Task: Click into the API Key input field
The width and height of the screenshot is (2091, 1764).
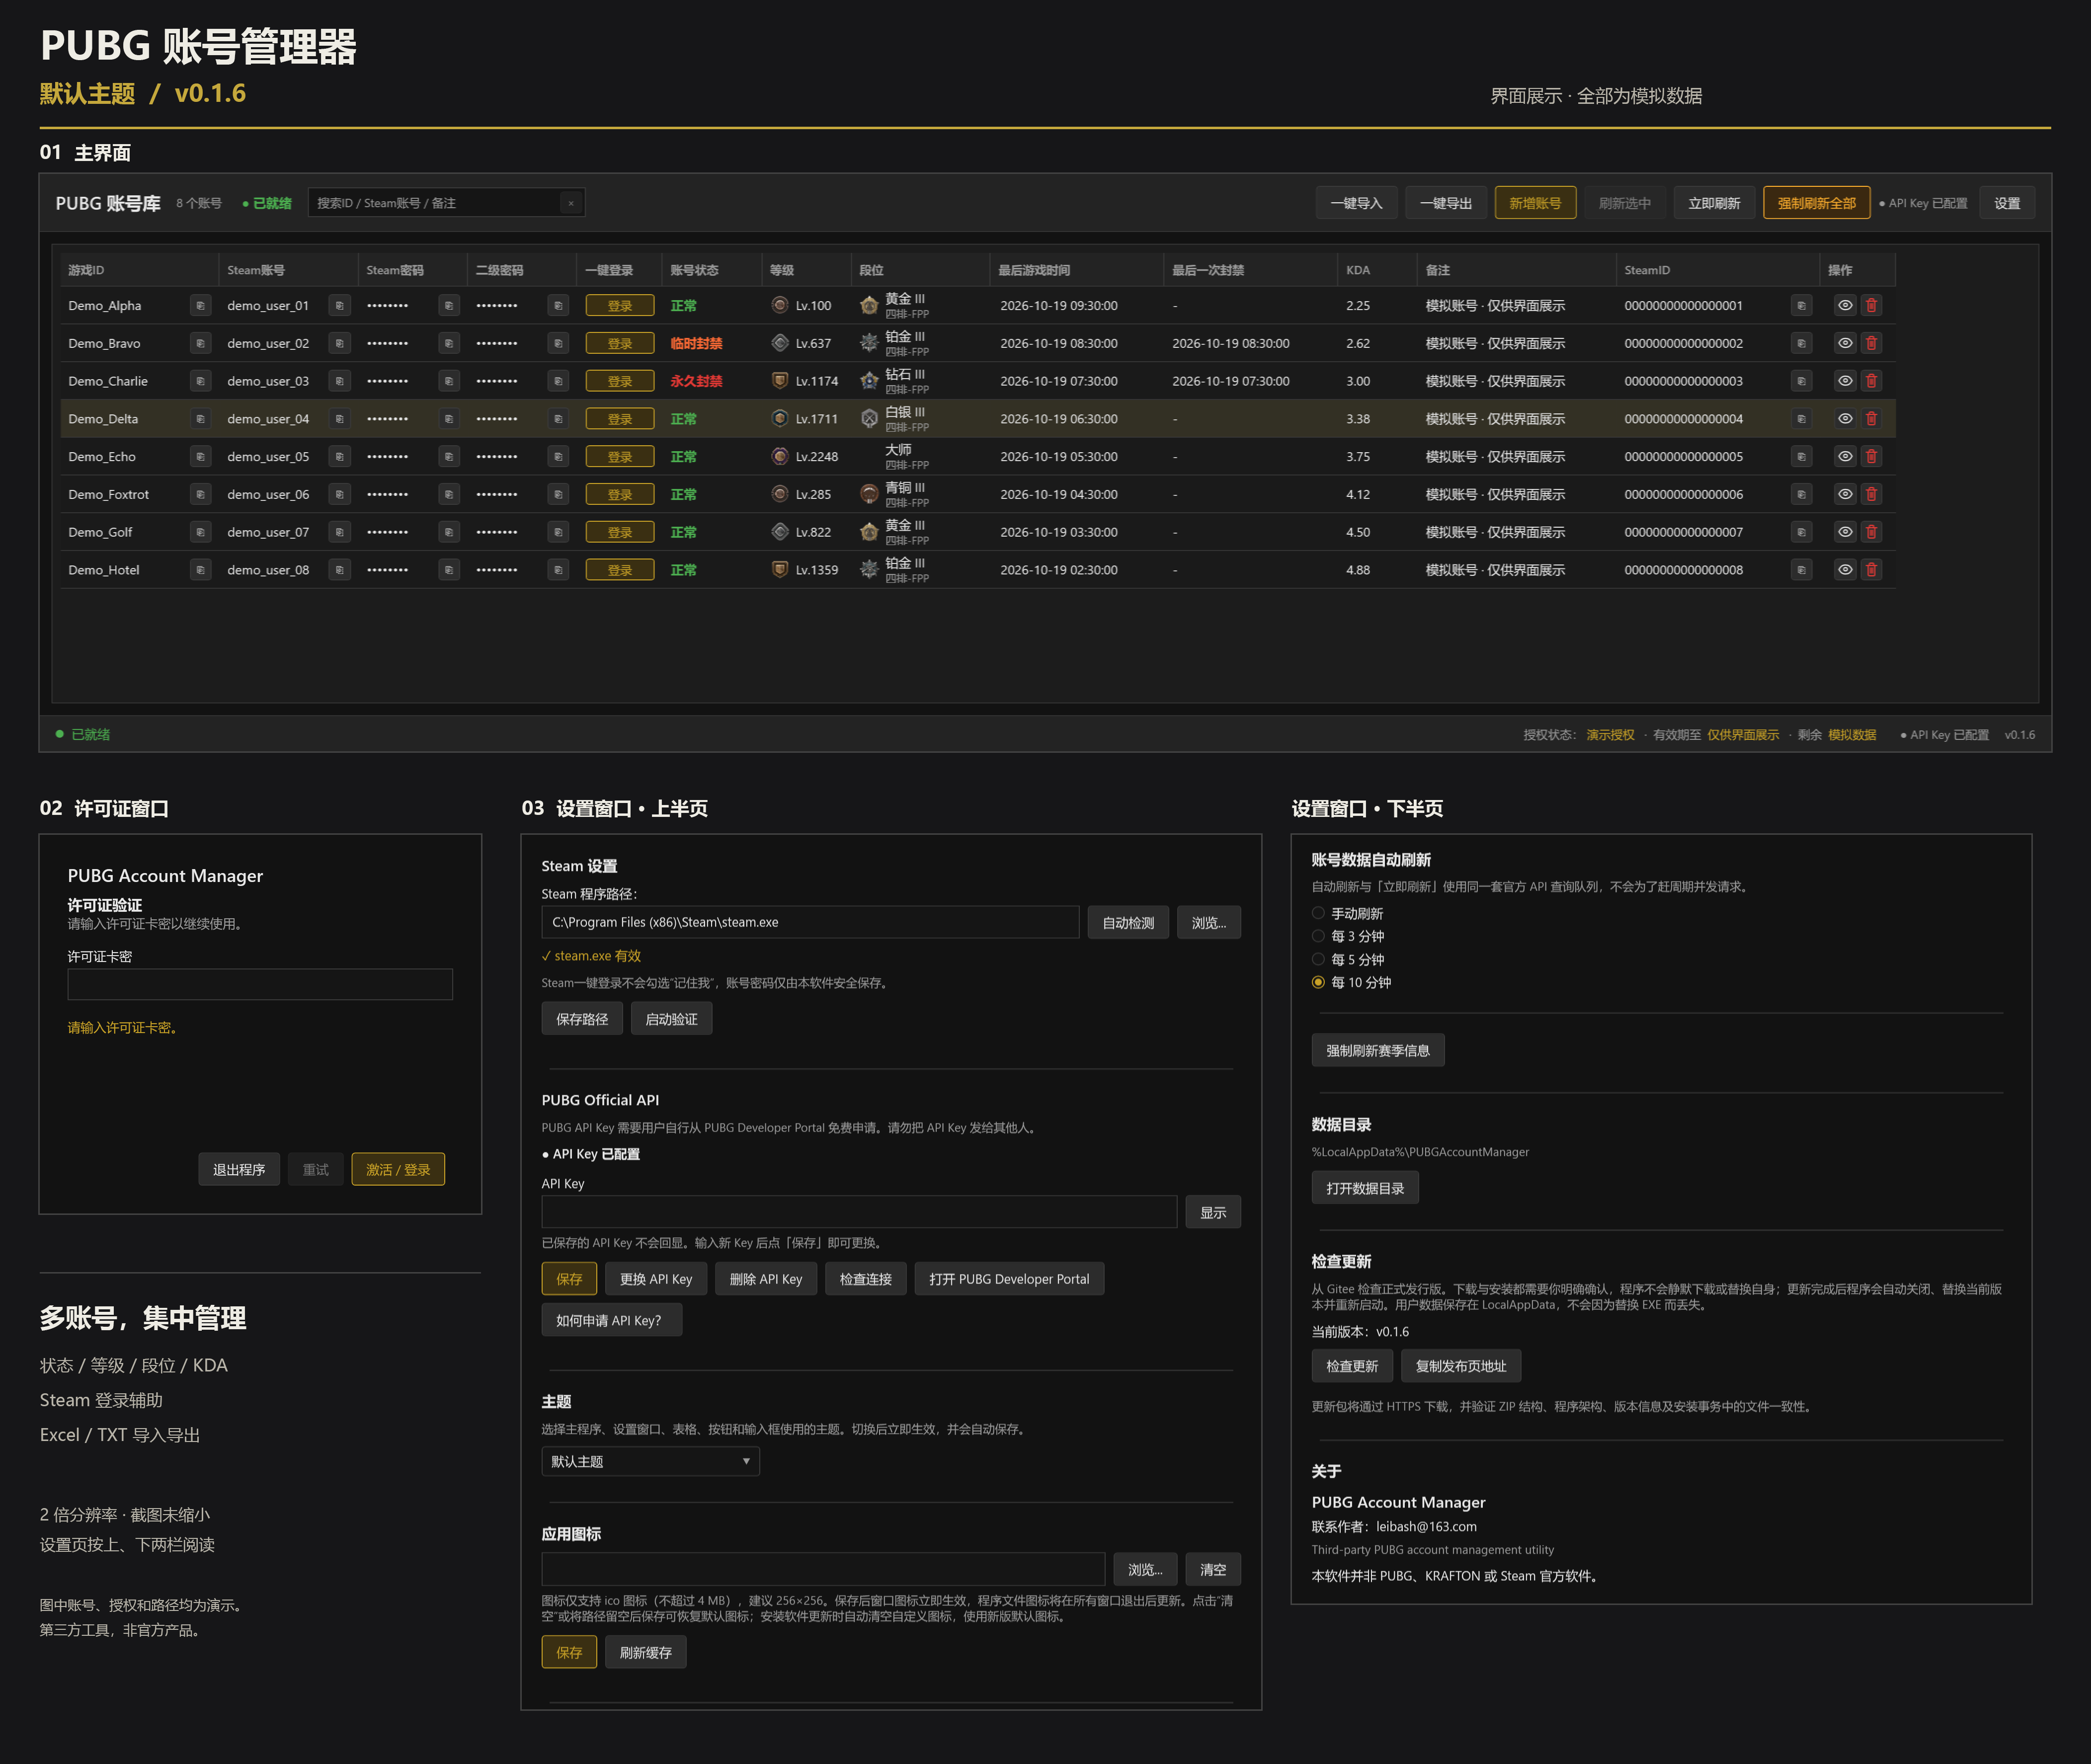Action: point(859,1212)
